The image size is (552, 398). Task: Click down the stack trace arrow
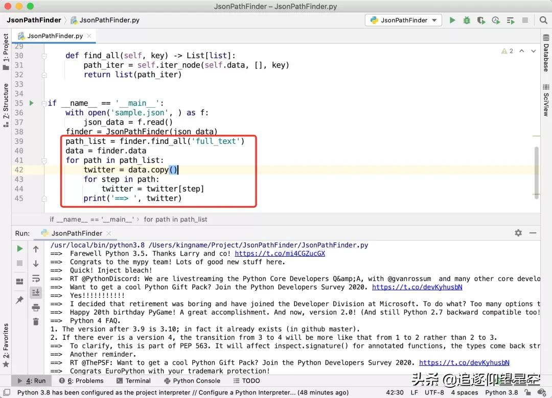36,264
